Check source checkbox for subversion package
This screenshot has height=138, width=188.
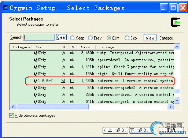click(72, 81)
